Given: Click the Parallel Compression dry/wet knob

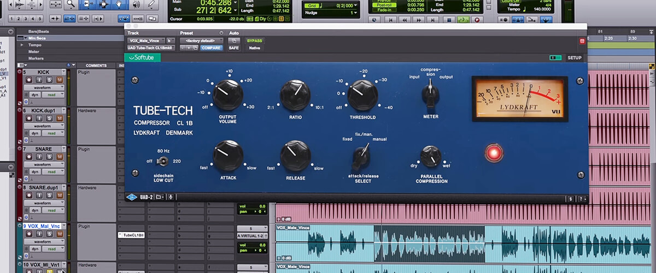Looking at the screenshot, I should pos(431,158).
